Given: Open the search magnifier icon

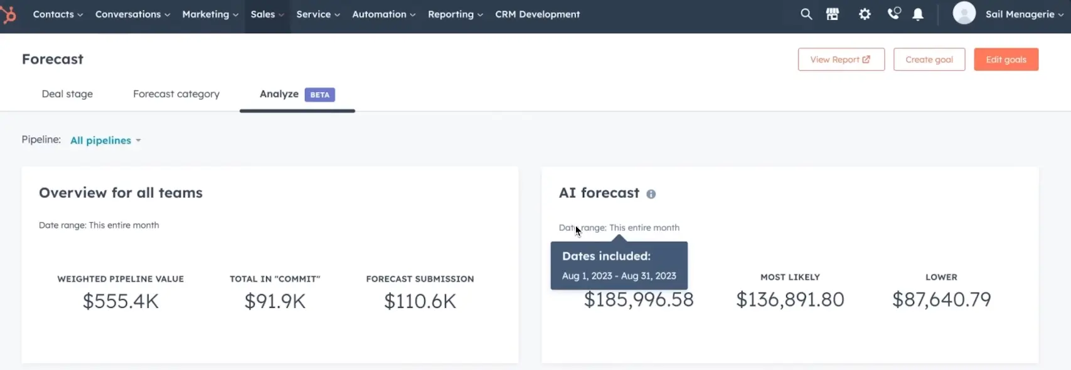Looking at the screenshot, I should 806,14.
